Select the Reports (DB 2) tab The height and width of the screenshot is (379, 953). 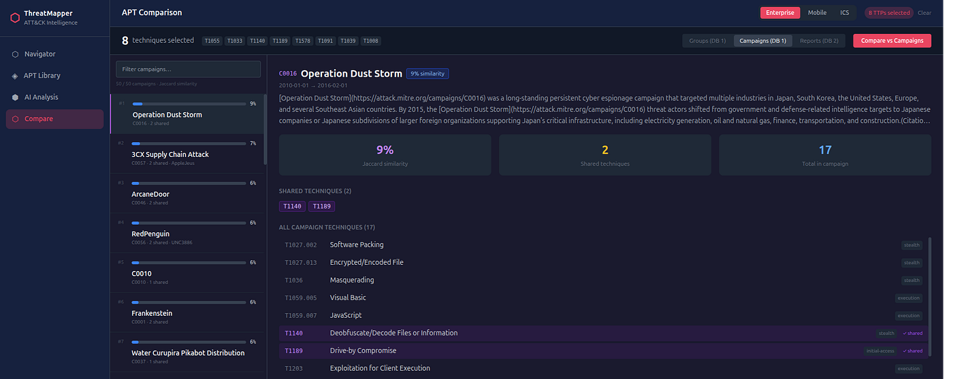(x=819, y=41)
